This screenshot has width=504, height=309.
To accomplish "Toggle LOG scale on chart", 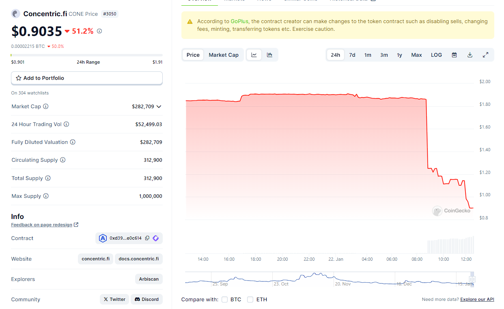I will click(x=436, y=55).
